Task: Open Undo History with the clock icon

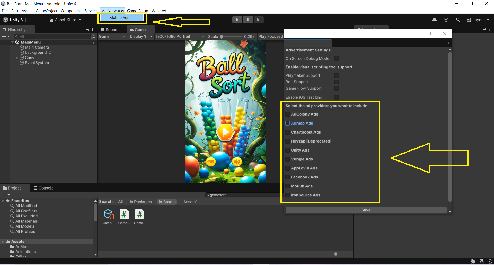Action: [446, 20]
